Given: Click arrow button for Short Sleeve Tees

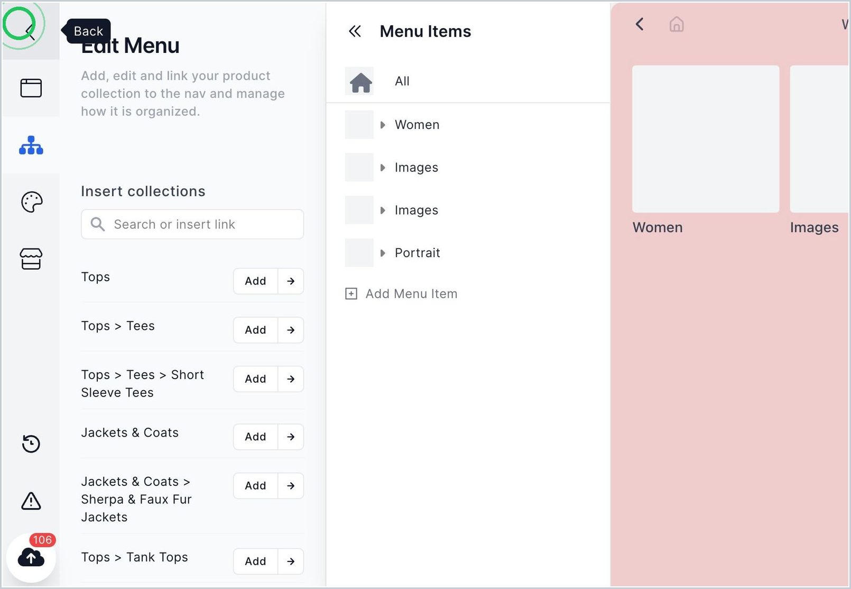Looking at the screenshot, I should [x=291, y=379].
